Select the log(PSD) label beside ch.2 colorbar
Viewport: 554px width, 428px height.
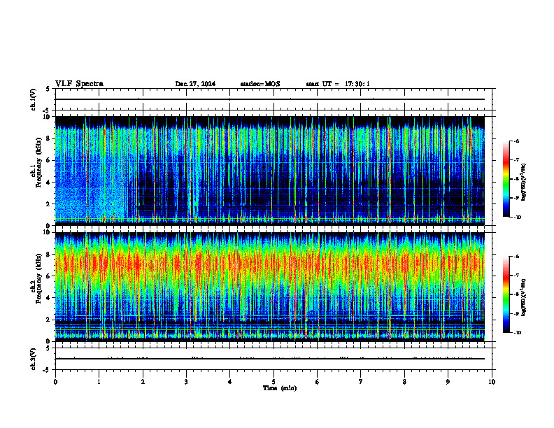524,297
